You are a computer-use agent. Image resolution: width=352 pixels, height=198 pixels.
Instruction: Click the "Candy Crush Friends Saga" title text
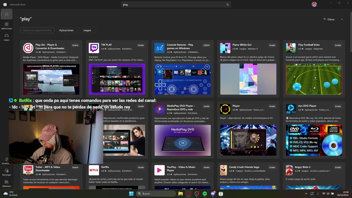coord(244,167)
